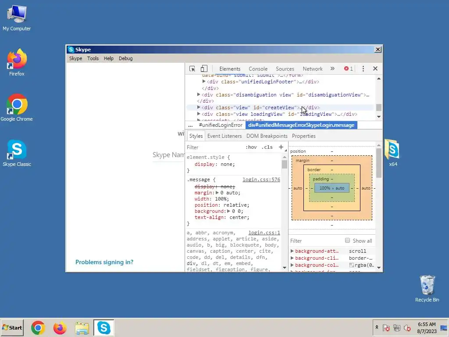Click element.style display: none value
The image size is (449, 337).
[x=226, y=164]
